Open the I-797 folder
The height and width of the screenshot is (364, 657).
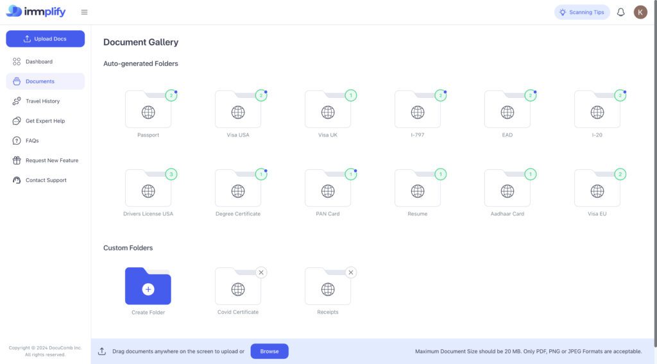(418, 110)
